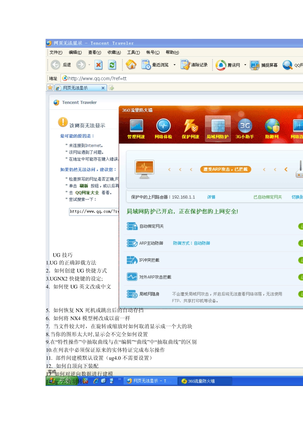
Task: Open the 编辑 menu
Action: coord(75,52)
